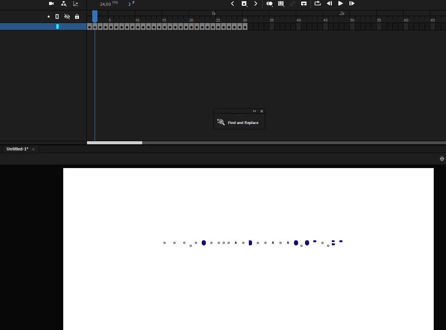Click the blue playhead on the ruler
446x330 pixels.
[95, 16]
